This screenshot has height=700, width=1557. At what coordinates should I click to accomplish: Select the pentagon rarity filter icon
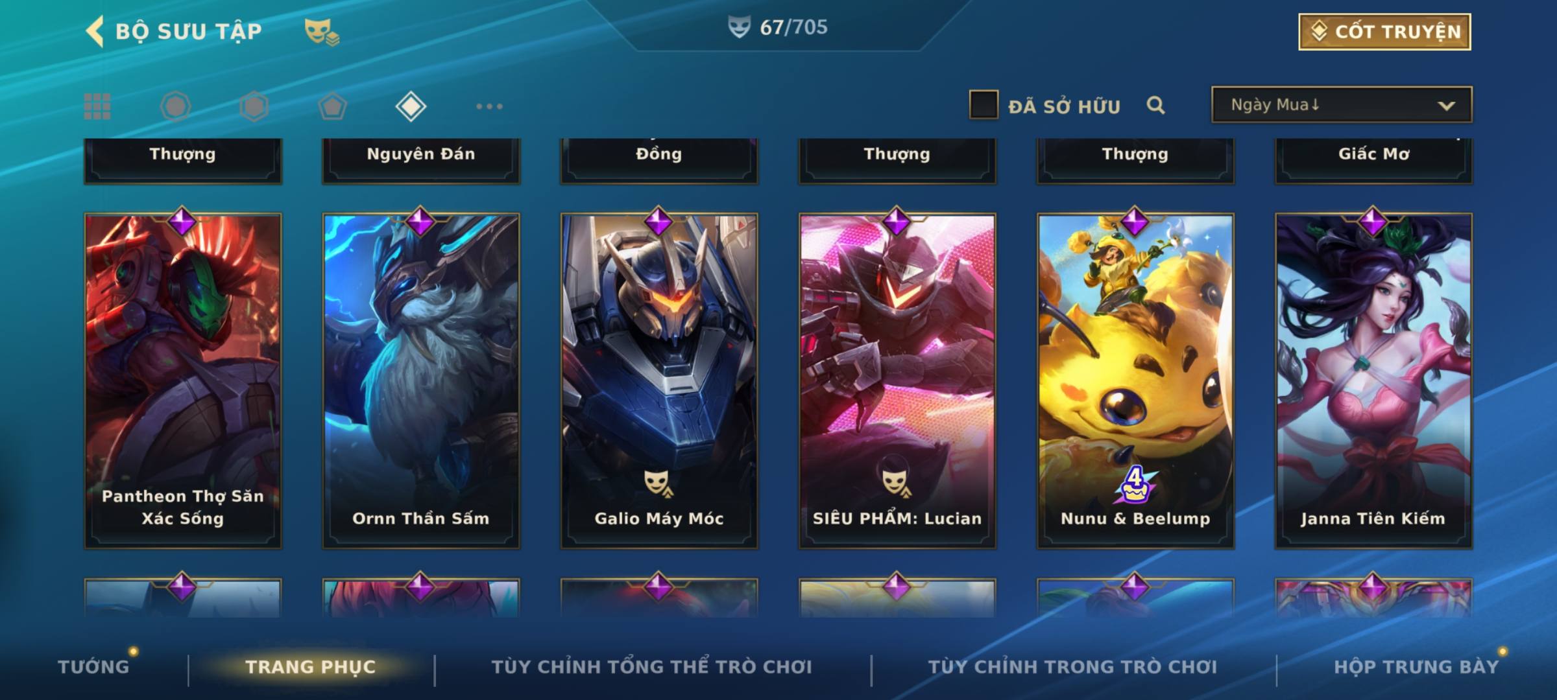click(x=332, y=106)
